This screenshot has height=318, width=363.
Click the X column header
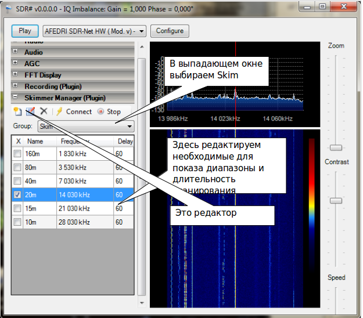point(18,142)
